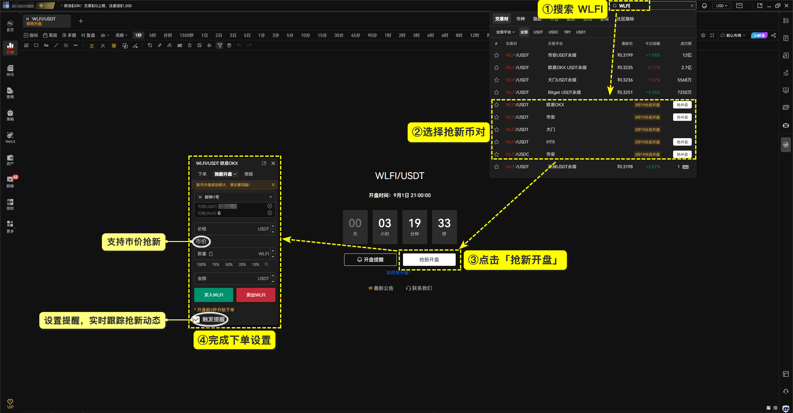Open the 策略 strategy robot sidebar icon

coord(10,115)
